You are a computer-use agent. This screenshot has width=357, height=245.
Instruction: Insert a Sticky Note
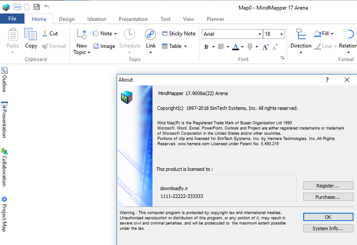(x=178, y=34)
